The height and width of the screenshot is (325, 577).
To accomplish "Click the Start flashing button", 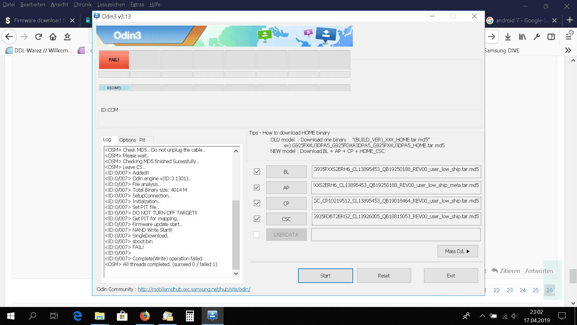I will point(325,276).
